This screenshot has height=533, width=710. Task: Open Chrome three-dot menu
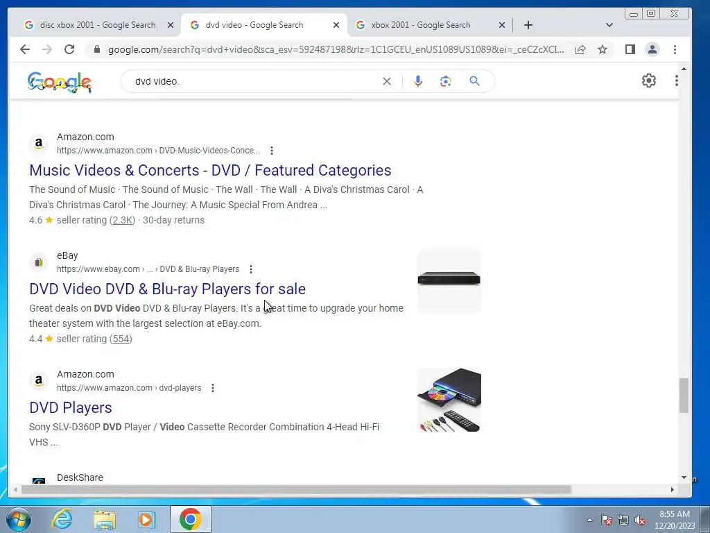click(x=675, y=49)
